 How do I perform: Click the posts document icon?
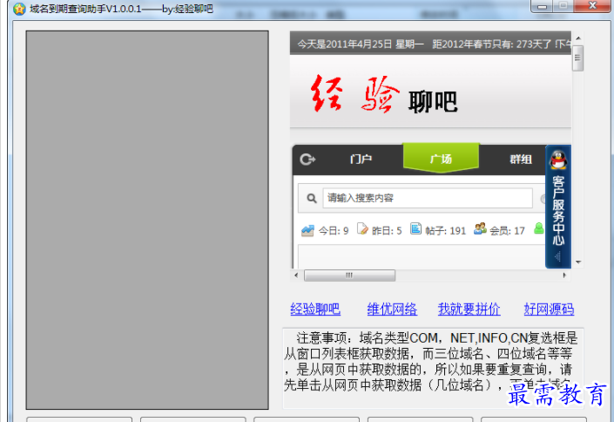pos(415,228)
